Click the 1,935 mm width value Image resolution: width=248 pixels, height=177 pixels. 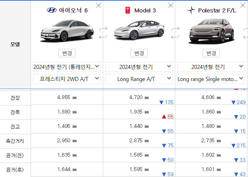pos(139,112)
